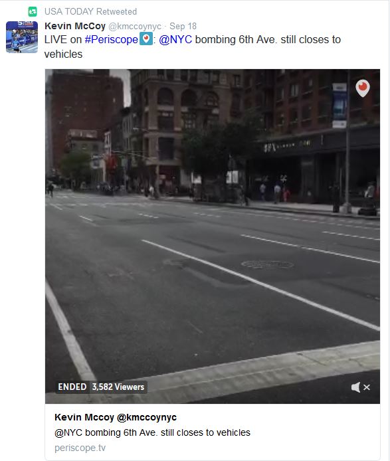Viewport: 390px width, 461px height.
Task: Open the periscope.tv card link
Action: point(80,448)
